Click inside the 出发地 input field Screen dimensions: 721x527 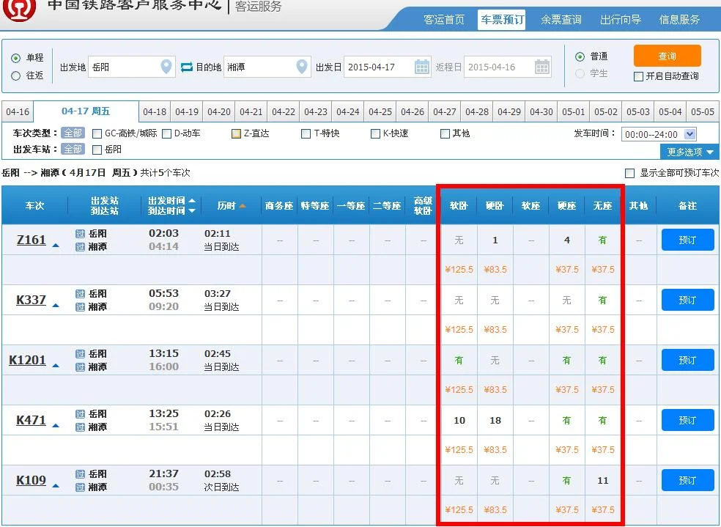click(125, 66)
